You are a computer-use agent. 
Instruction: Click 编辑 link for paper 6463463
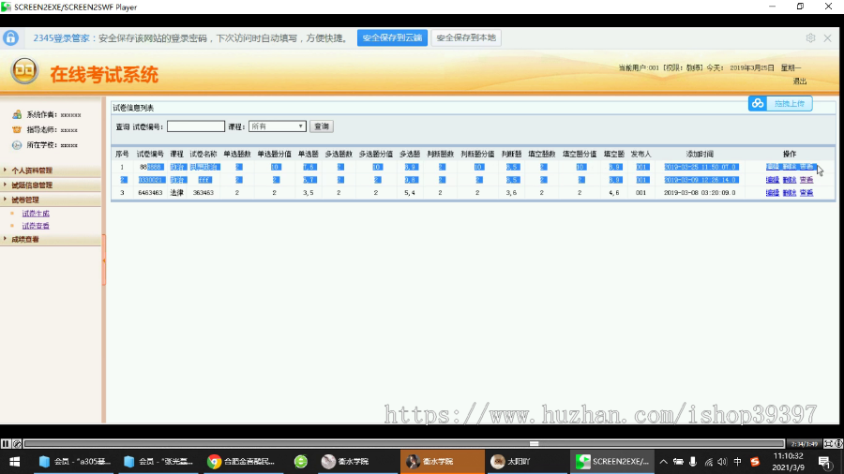coord(773,192)
